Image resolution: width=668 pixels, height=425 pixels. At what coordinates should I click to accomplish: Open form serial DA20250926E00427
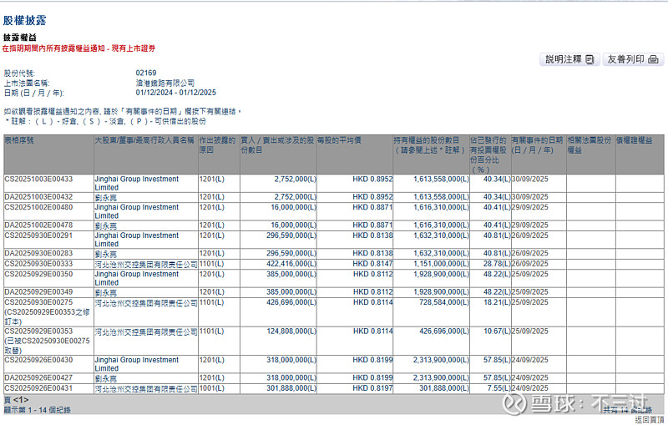point(38,378)
